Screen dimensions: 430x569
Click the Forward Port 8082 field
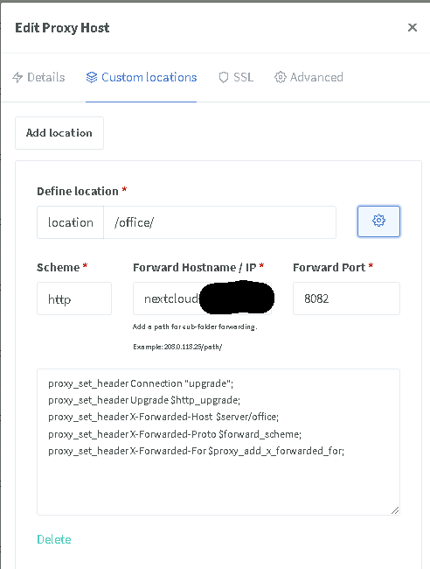(346, 299)
